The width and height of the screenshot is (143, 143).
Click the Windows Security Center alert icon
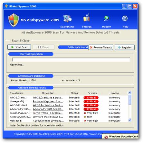106,137
